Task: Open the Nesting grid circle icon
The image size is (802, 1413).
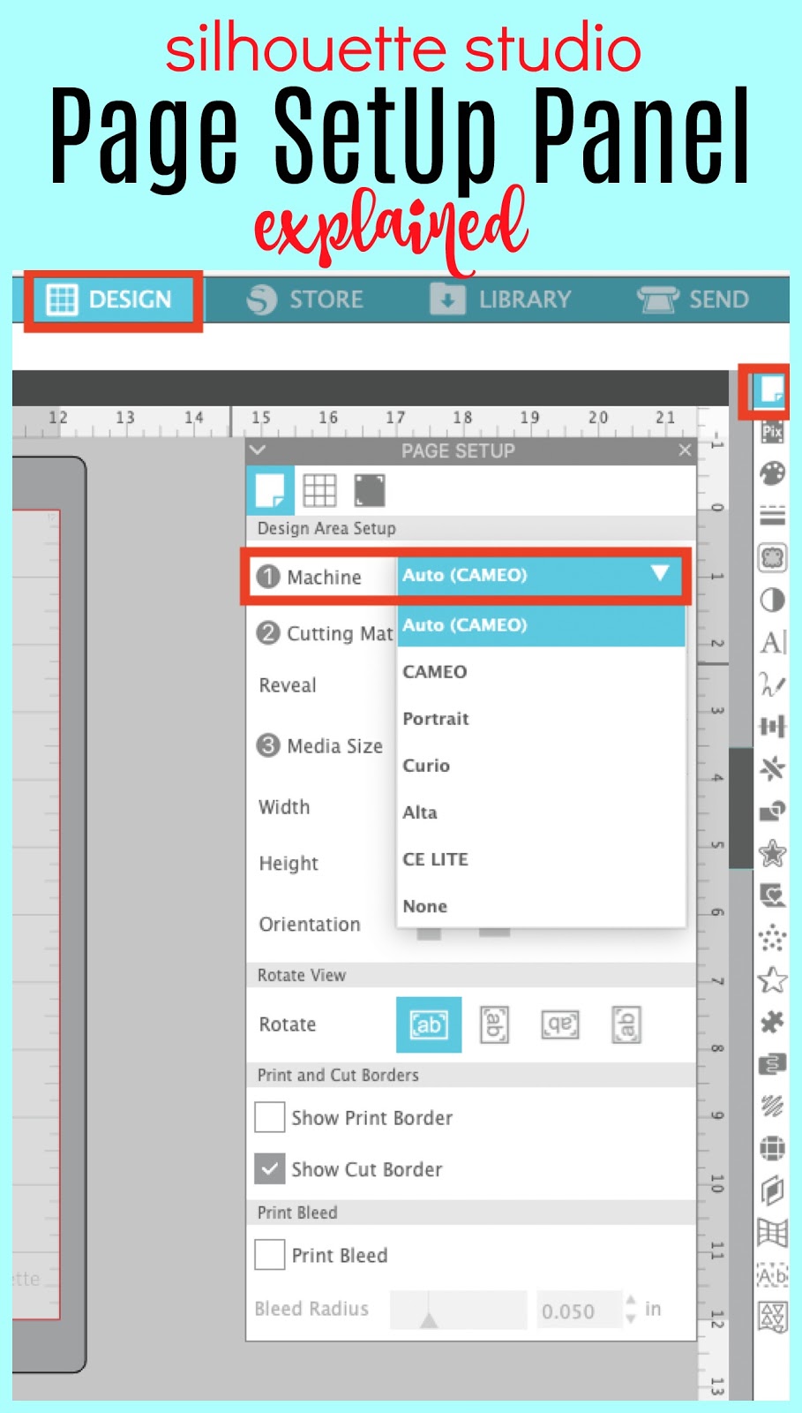Action: click(x=772, y=1148)
